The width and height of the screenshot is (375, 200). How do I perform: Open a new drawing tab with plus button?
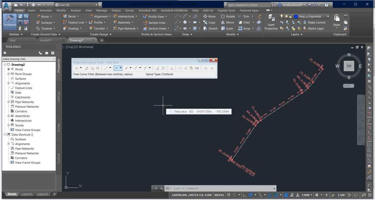102,40
